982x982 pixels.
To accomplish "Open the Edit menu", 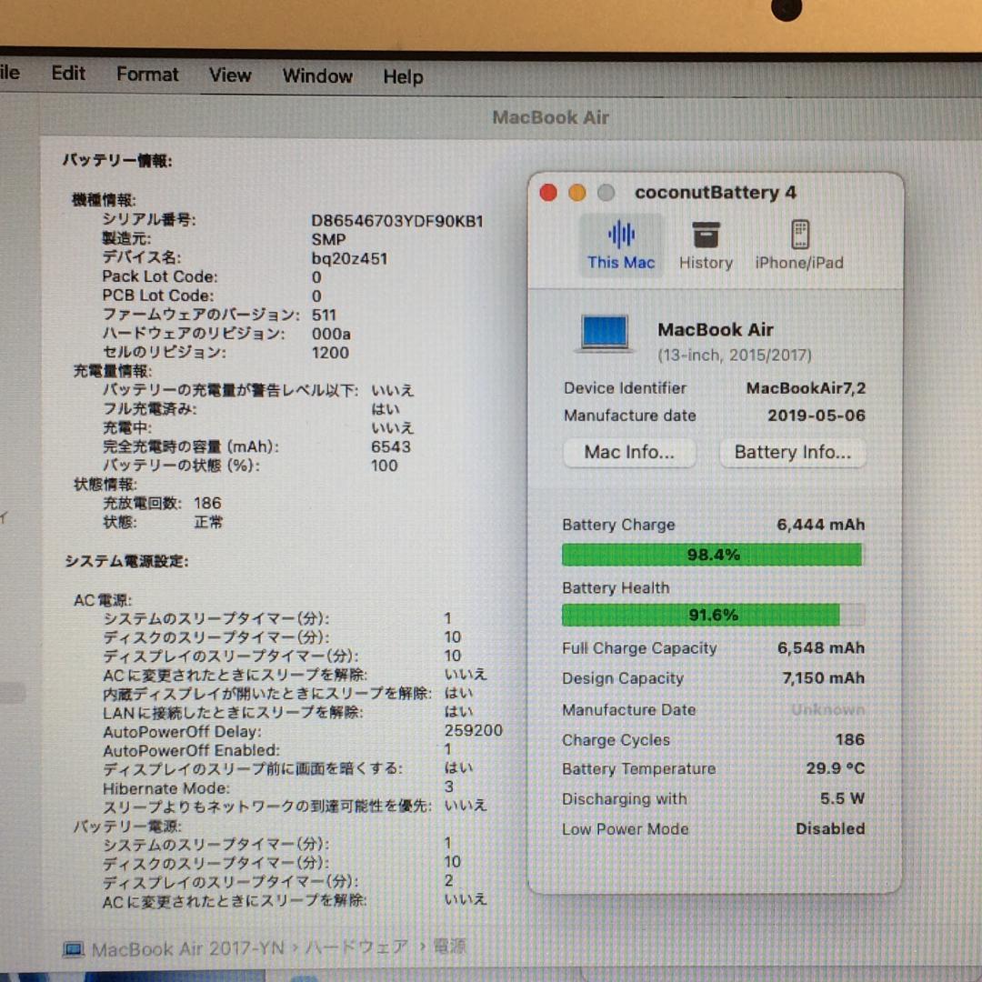I will 67,74.
